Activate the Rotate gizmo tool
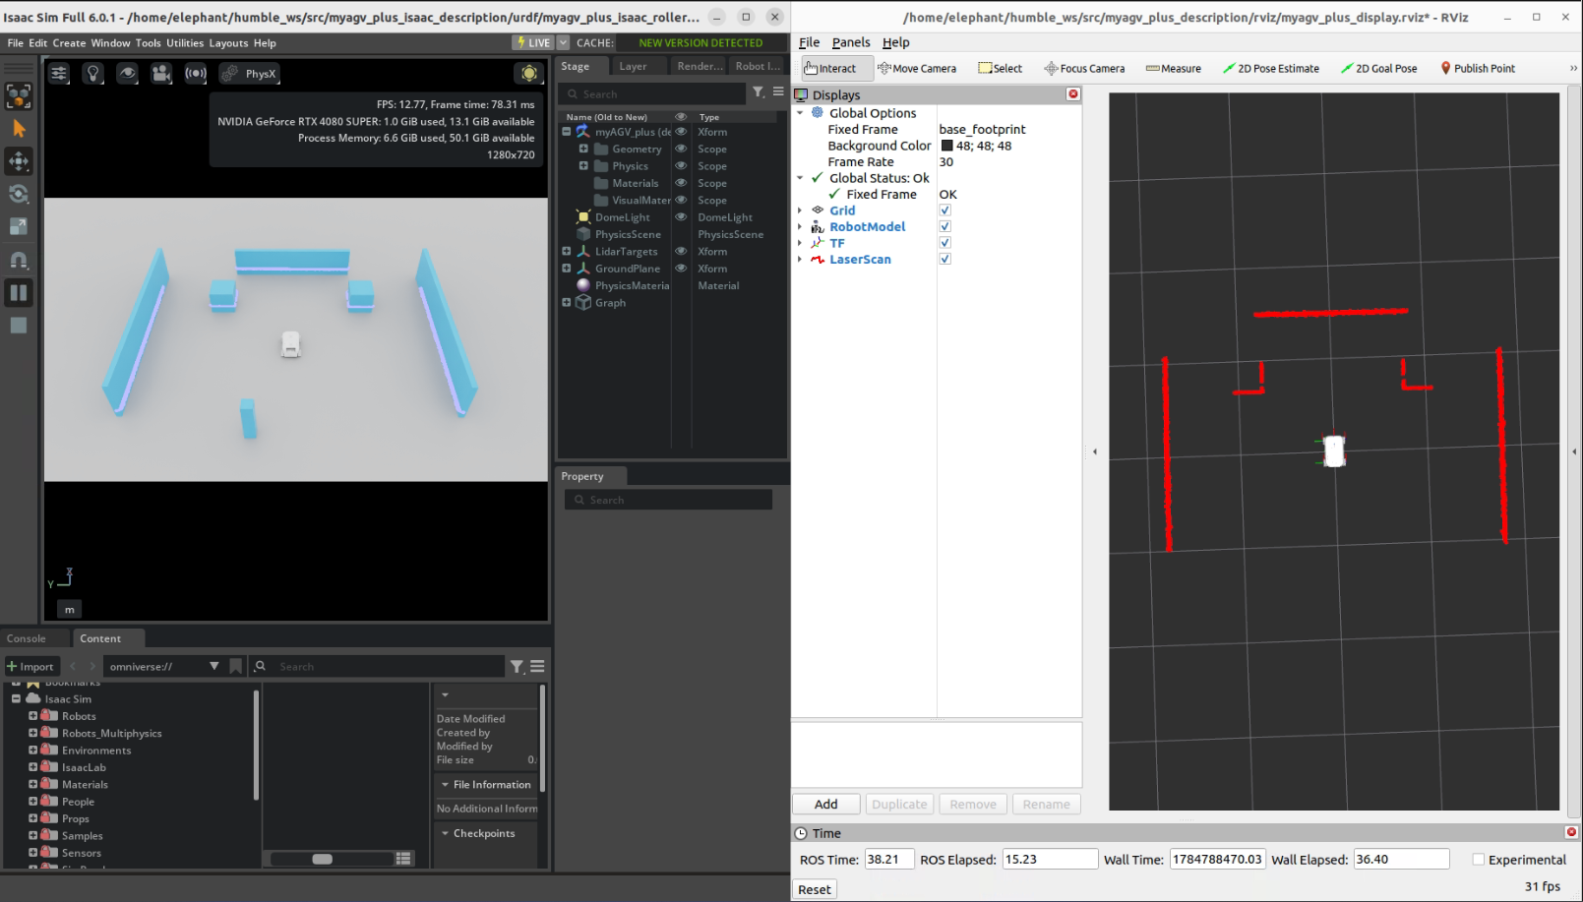This screenshot has height=902, width=1583. click(x=19, y=194)
